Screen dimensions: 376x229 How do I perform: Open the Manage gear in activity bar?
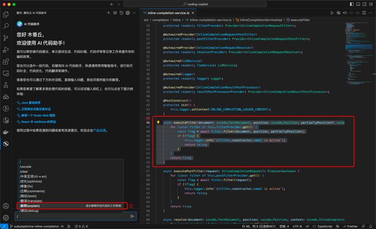[x=6, y=218]
